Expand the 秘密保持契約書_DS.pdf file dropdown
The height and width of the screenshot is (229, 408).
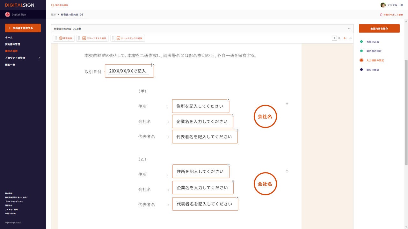349,29
